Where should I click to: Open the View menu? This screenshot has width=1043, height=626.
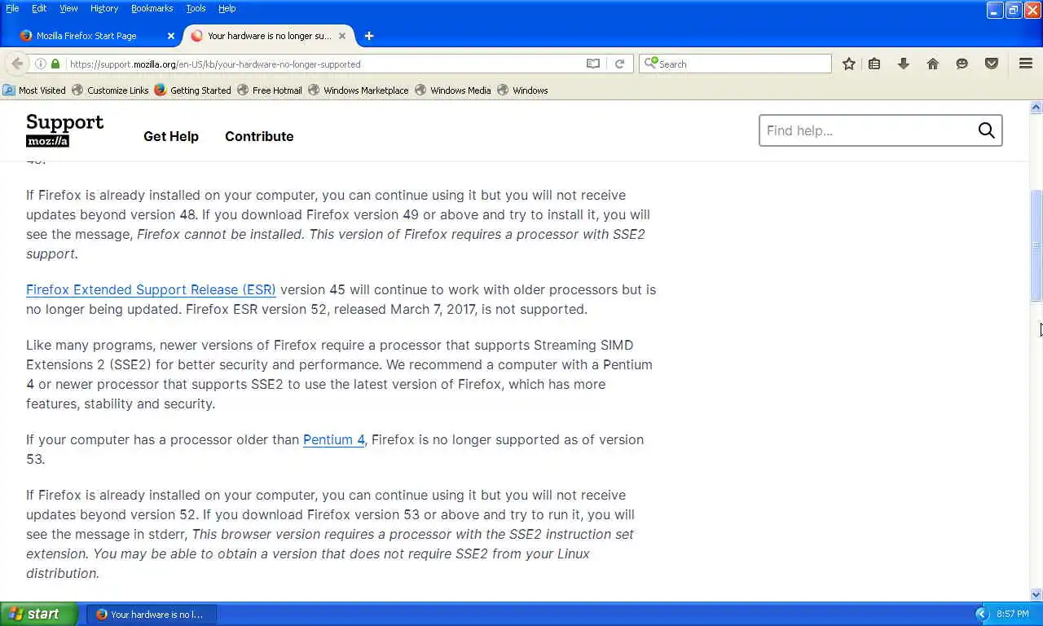68,8
